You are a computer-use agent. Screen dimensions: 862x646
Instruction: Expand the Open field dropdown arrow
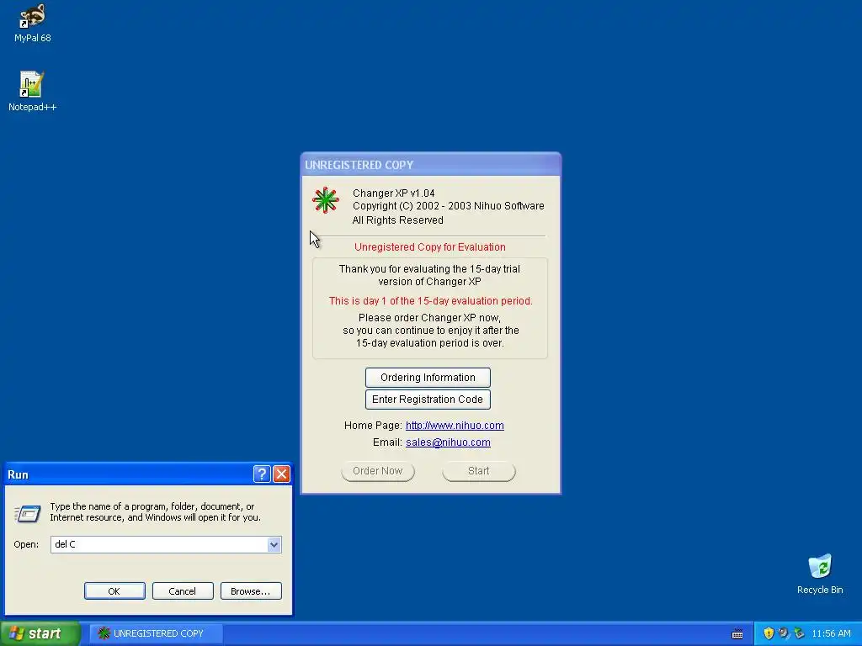click(274, 544)
